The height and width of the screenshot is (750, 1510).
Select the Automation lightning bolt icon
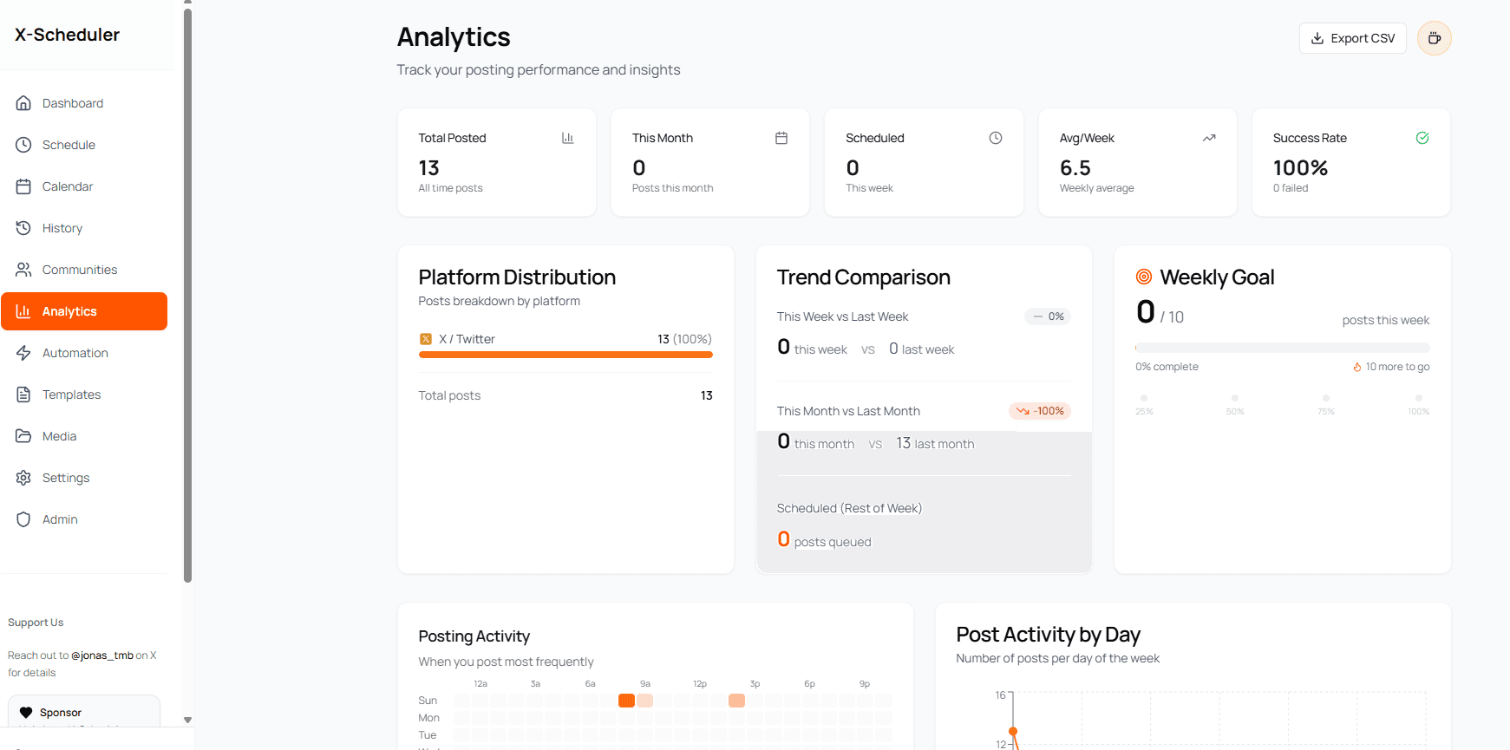click(x=23, y=353)
